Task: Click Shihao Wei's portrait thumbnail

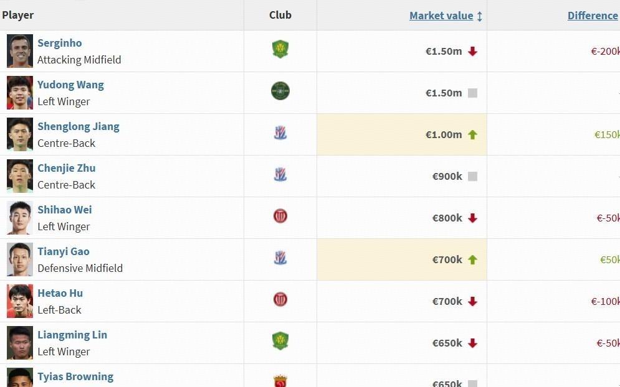Action: [20, 218]
